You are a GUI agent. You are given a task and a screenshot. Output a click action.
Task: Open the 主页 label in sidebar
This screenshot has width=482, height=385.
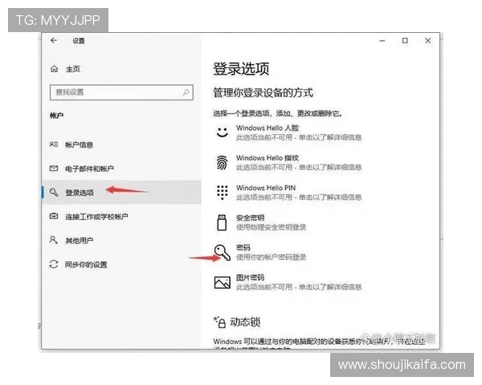73,69
